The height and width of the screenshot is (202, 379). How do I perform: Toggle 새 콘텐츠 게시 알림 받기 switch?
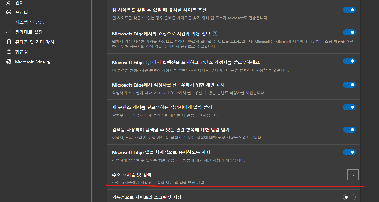pos(349,107)
